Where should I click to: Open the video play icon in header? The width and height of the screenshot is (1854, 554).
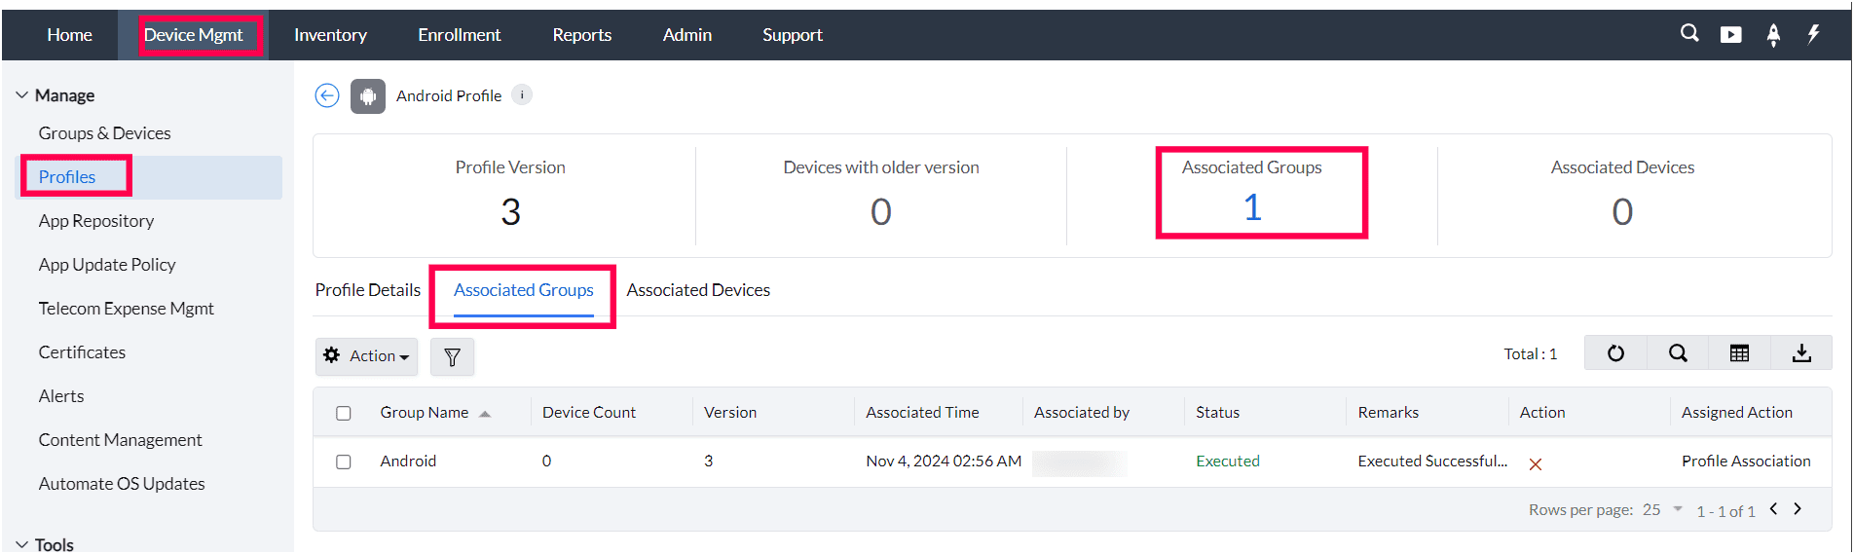[x=1730, y=35]
